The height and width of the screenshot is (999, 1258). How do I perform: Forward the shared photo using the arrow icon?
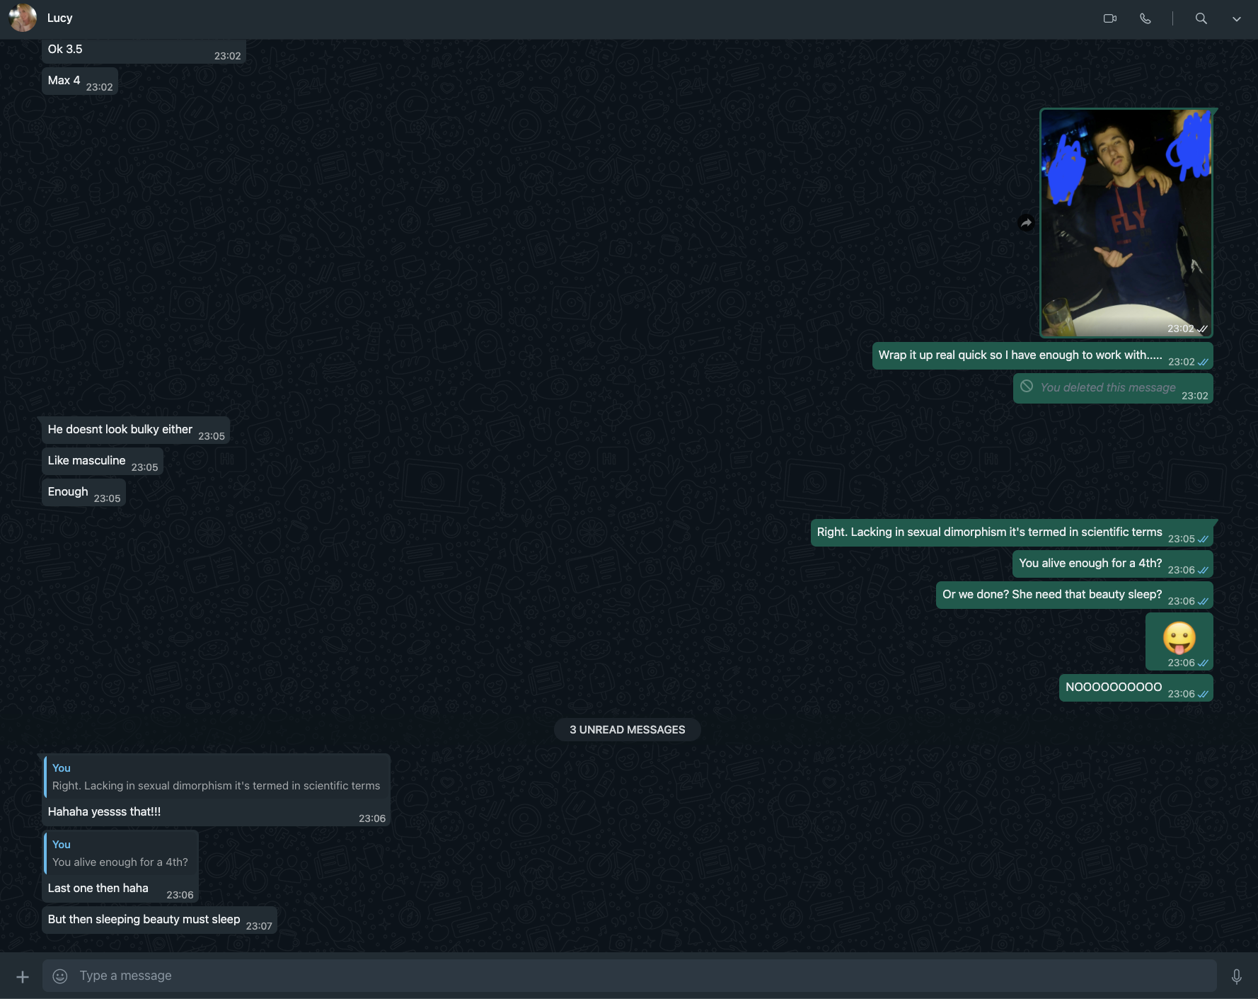click(x=1026, y=223)
